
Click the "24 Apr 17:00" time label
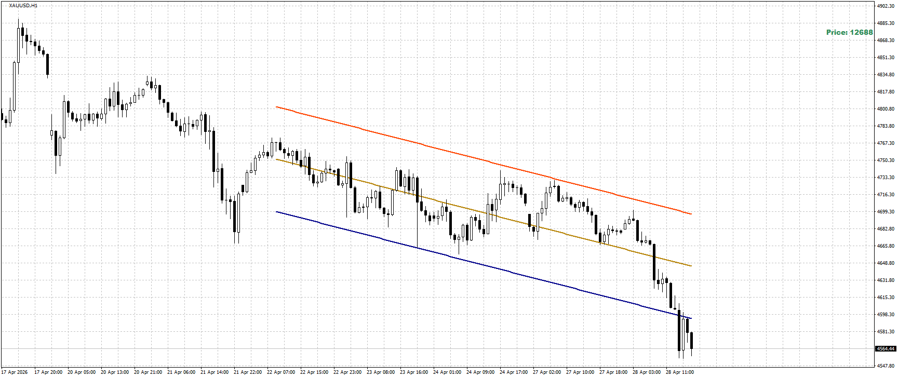tap(514, 372)
